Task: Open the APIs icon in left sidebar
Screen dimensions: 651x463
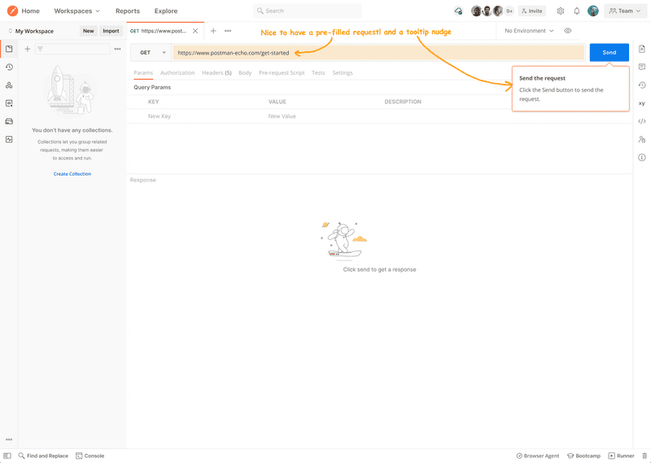Action: tap(9, 85)
